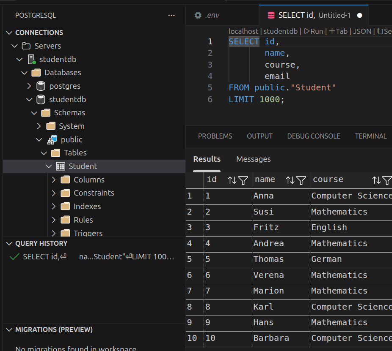
Task: Switch to the Messages tab
Action: 253,159
